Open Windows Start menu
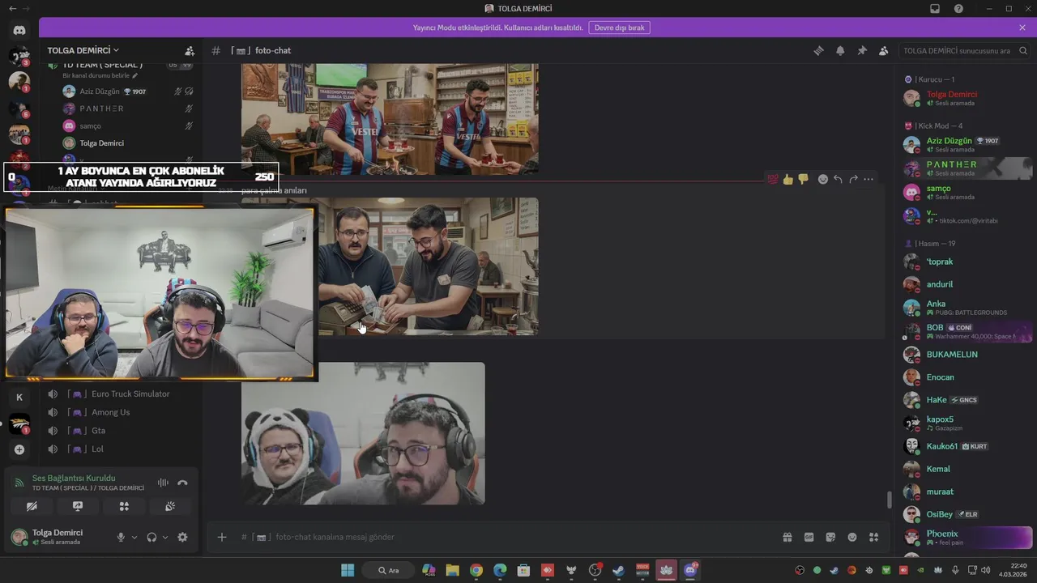The height and width of the screenshot is (583, 1037). pos(348,570)
